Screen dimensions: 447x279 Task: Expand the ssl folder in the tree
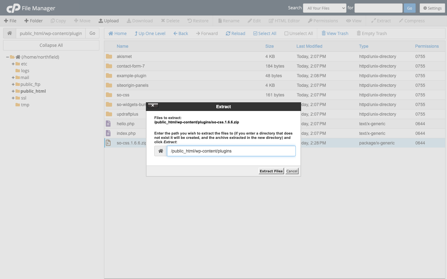pyautogui.click(x=13, y=98)
